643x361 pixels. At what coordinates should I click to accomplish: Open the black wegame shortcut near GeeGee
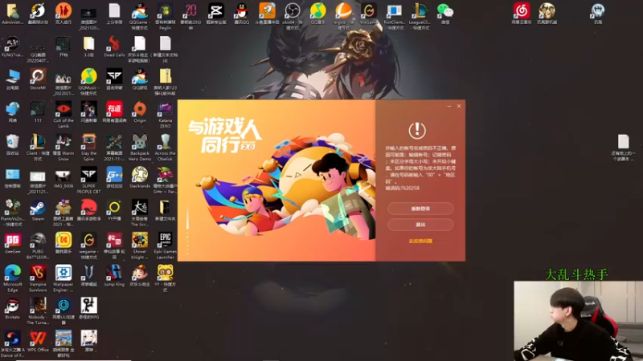click(88, 246)
